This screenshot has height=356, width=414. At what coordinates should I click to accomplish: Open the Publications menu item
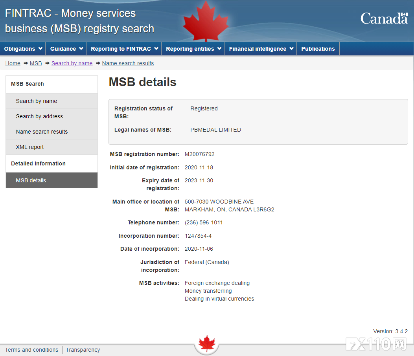[318, 49]
